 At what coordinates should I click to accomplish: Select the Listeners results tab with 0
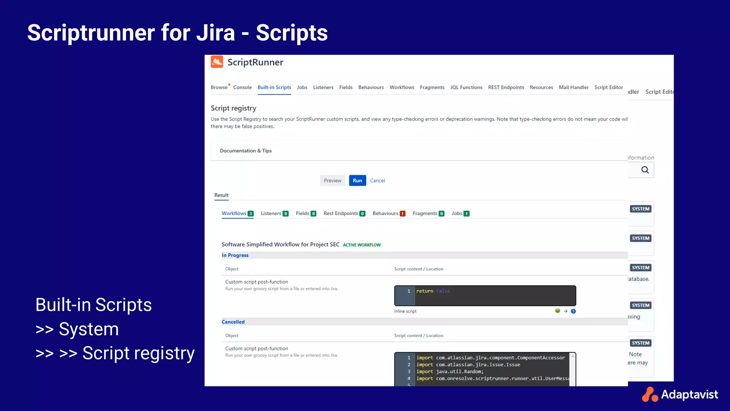(274, 213)
